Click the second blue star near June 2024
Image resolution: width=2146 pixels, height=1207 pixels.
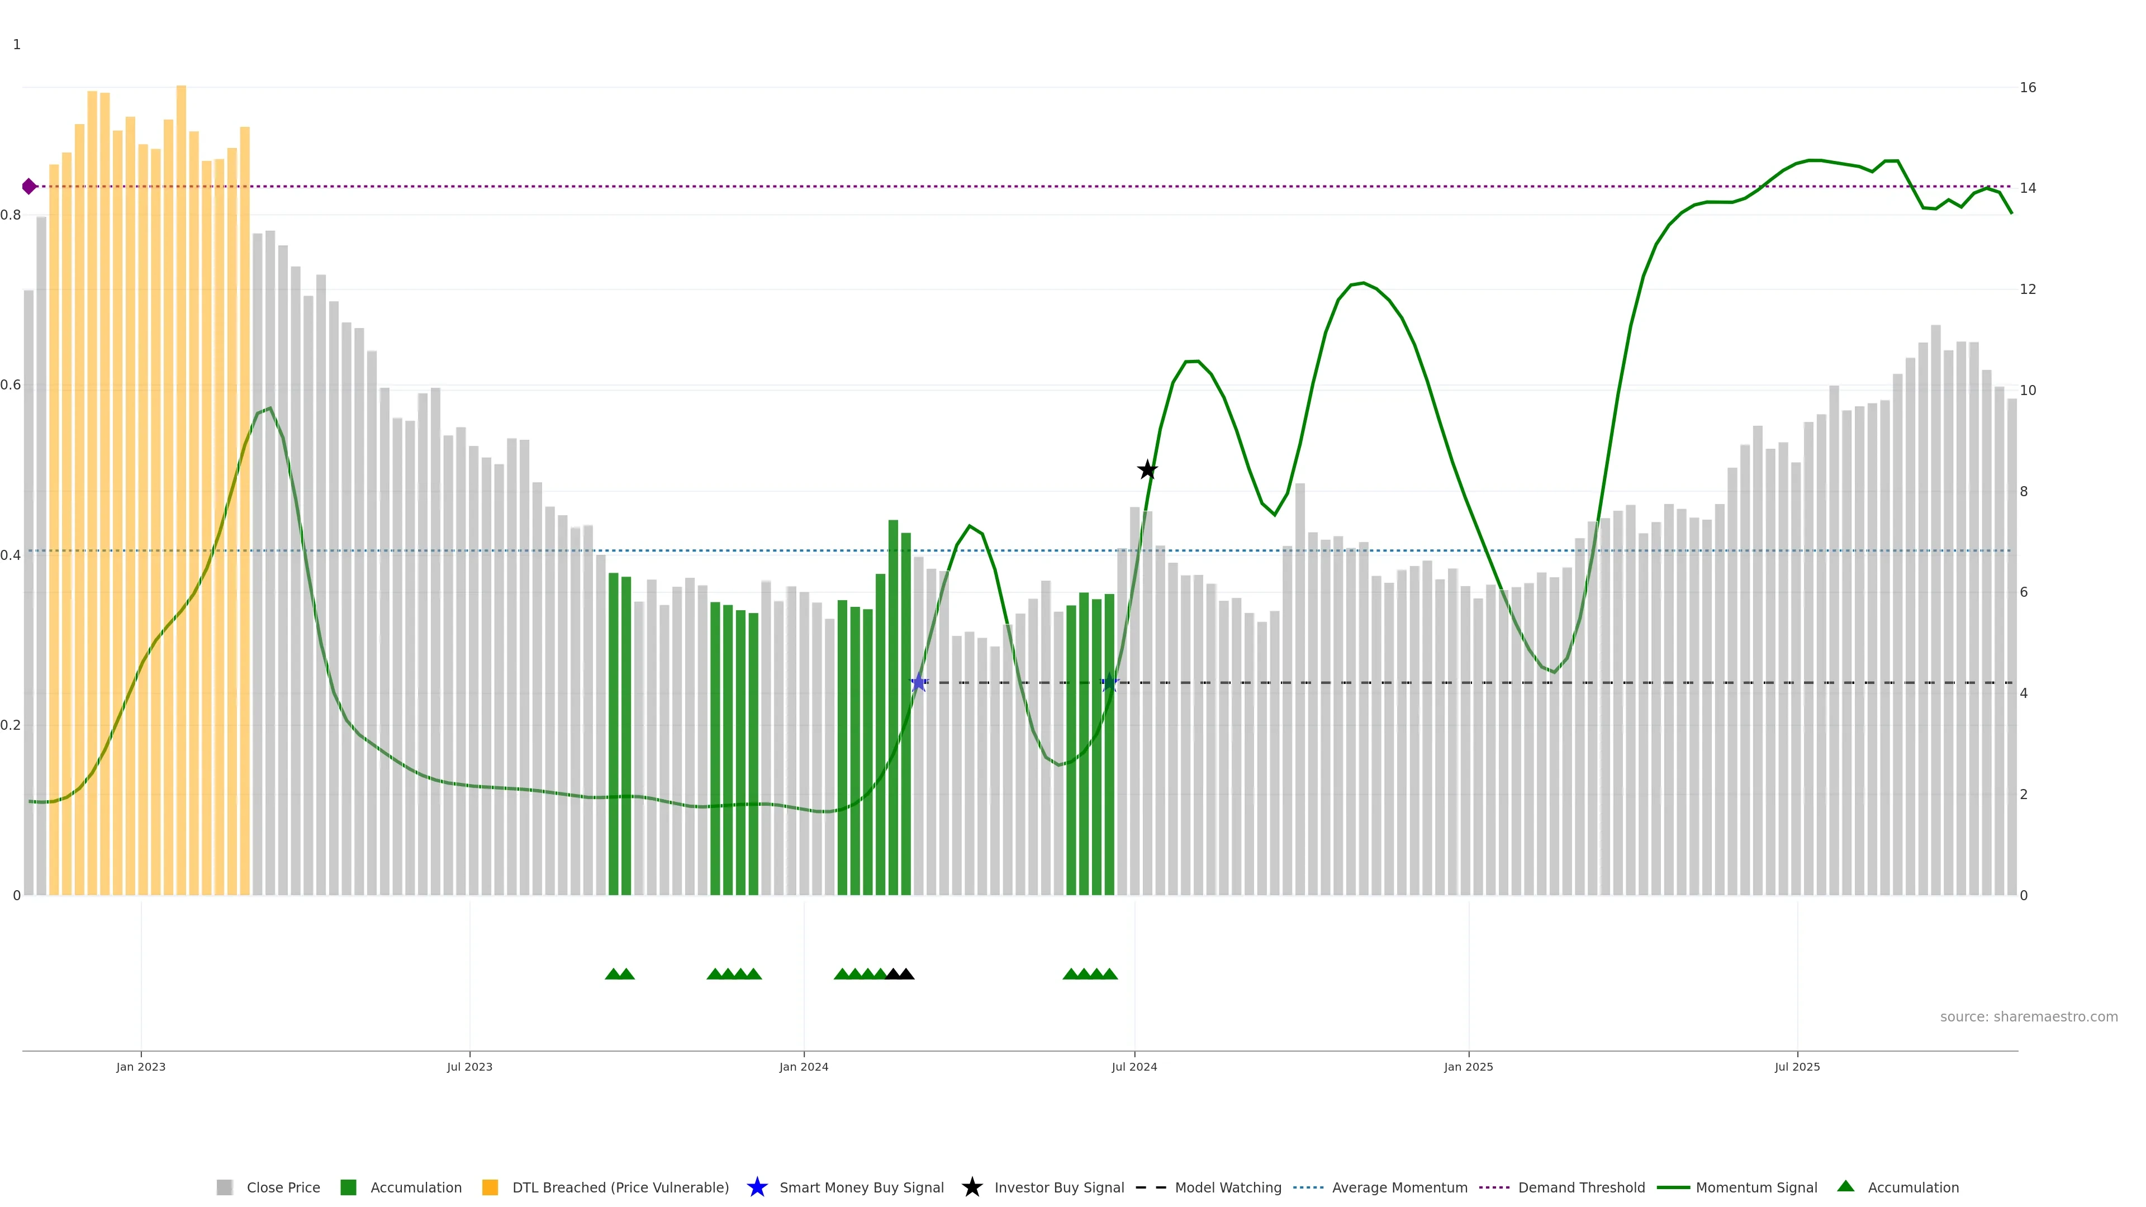(x=1110, y=683)
